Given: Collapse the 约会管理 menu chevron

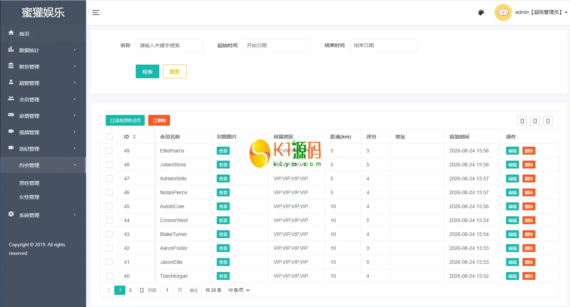Looking at the screenshot, I should 75,165.
